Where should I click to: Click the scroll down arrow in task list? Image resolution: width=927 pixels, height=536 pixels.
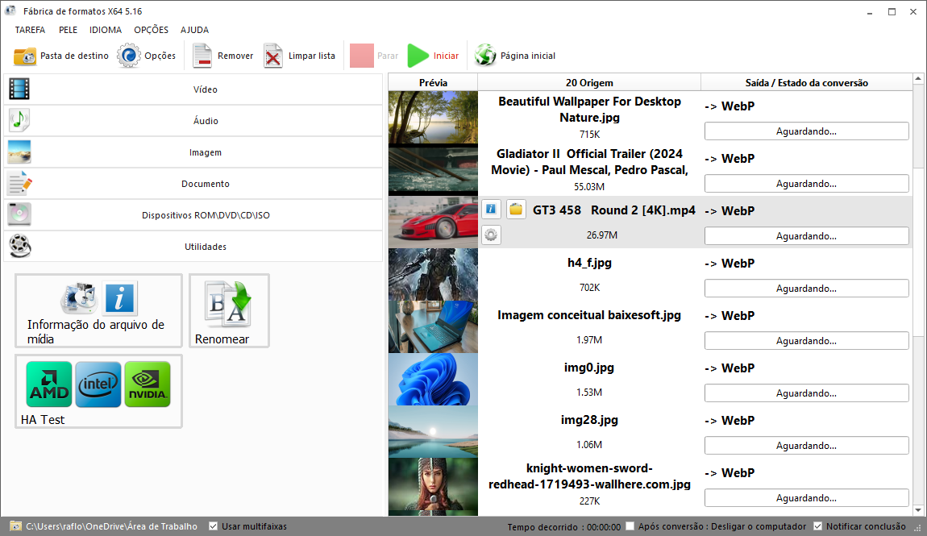tap(917, 510)
